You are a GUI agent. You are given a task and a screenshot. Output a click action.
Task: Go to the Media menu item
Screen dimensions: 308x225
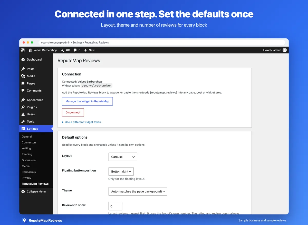click(x=36, y=76)
